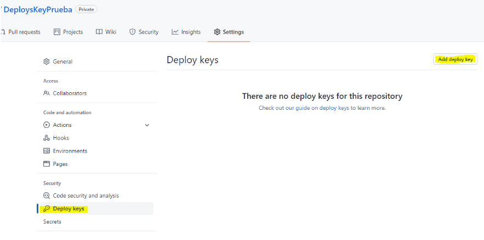Click the Projects board icon

pyautogui.click(x=57, y=32)
